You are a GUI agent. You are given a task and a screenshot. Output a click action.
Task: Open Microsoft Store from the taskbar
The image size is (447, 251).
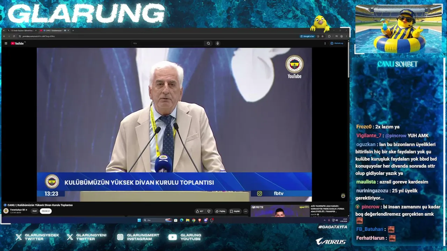[176, 220]
